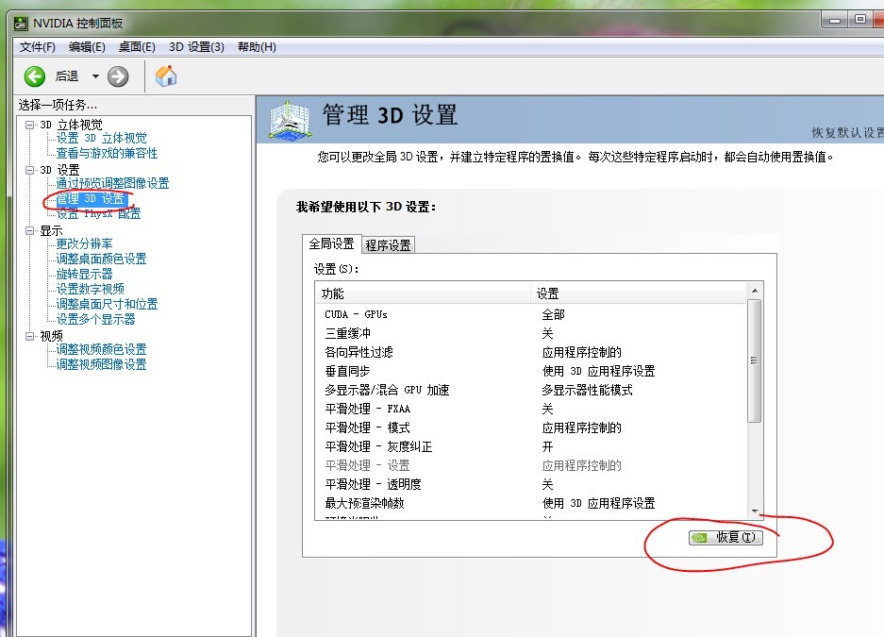Select 管理 3D 设置 in task tree
Viewport: 884px width, 637px height.
point(91,198)
